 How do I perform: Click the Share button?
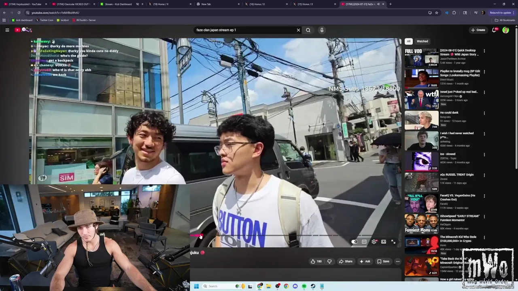coord(346,261)
